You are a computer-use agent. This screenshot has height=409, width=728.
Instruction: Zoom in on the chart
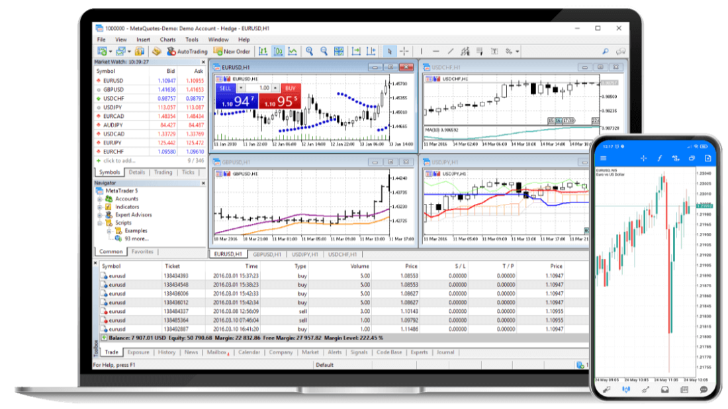point(309,52)
